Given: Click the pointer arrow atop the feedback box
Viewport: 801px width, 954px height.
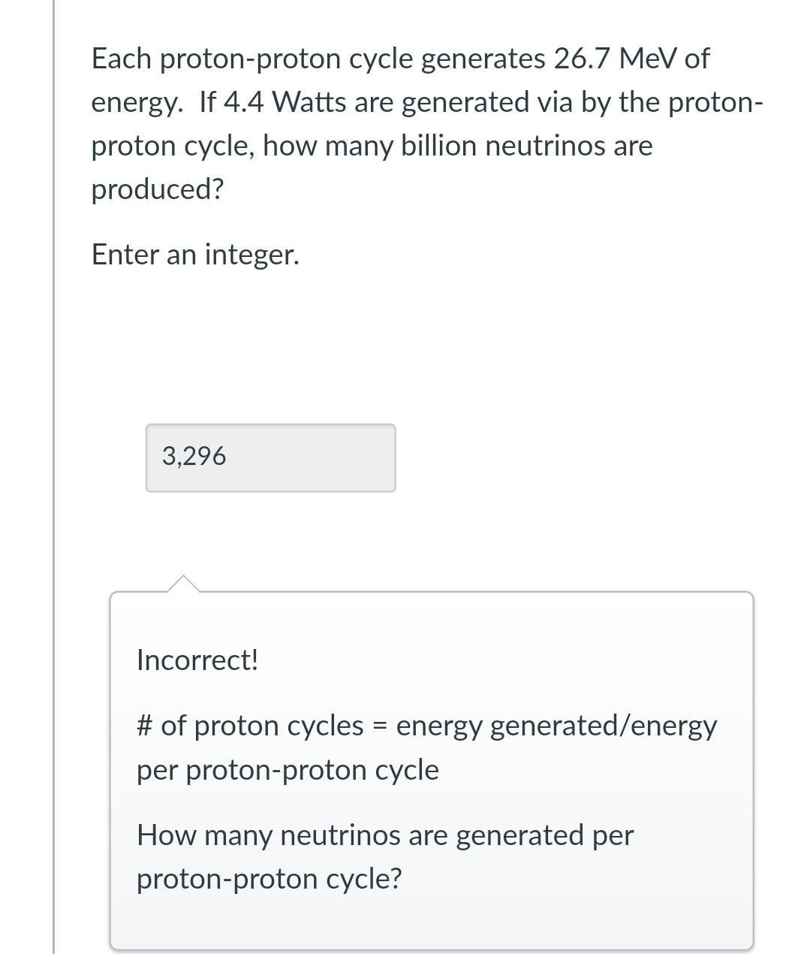Looking at the screenshot, I should coord(184,584).
